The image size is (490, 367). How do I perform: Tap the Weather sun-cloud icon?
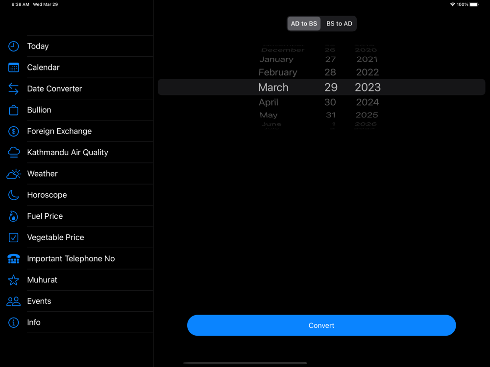(x=13, y=174)
